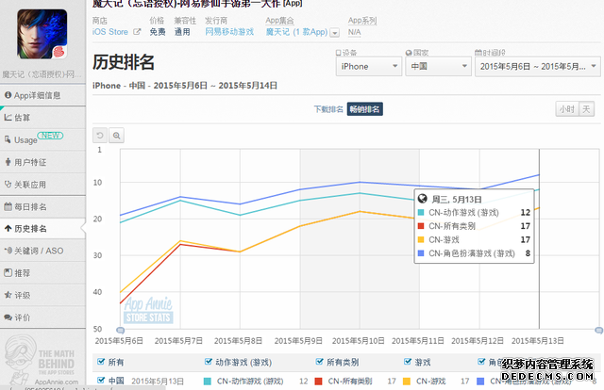Toggle the 动作游戏 (游戏) checkbox
This screenshot has width=604, height=390.
click(209, 362)
